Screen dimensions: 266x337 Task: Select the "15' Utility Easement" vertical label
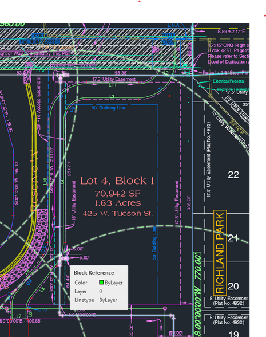coord(74,201)
